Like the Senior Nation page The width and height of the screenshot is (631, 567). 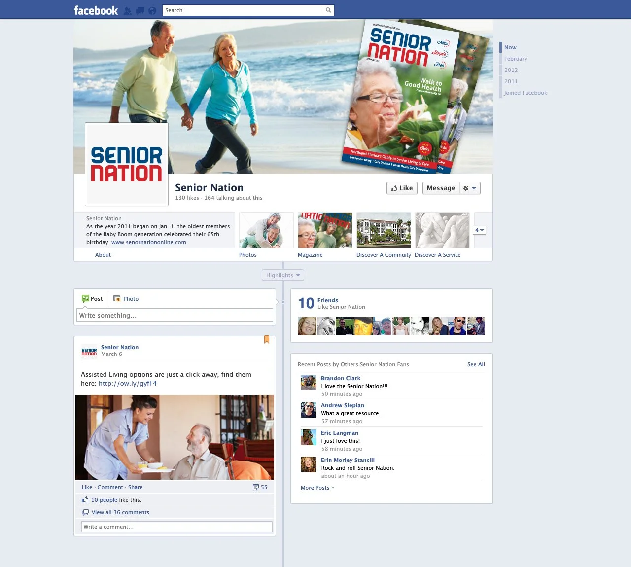[402, 188]
